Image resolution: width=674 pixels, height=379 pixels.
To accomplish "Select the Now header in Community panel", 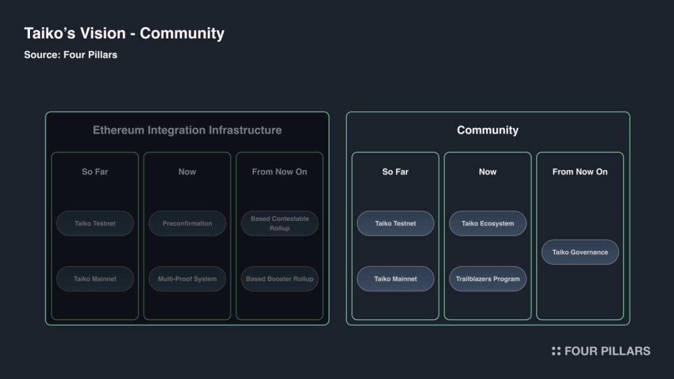I will point(488,172).
